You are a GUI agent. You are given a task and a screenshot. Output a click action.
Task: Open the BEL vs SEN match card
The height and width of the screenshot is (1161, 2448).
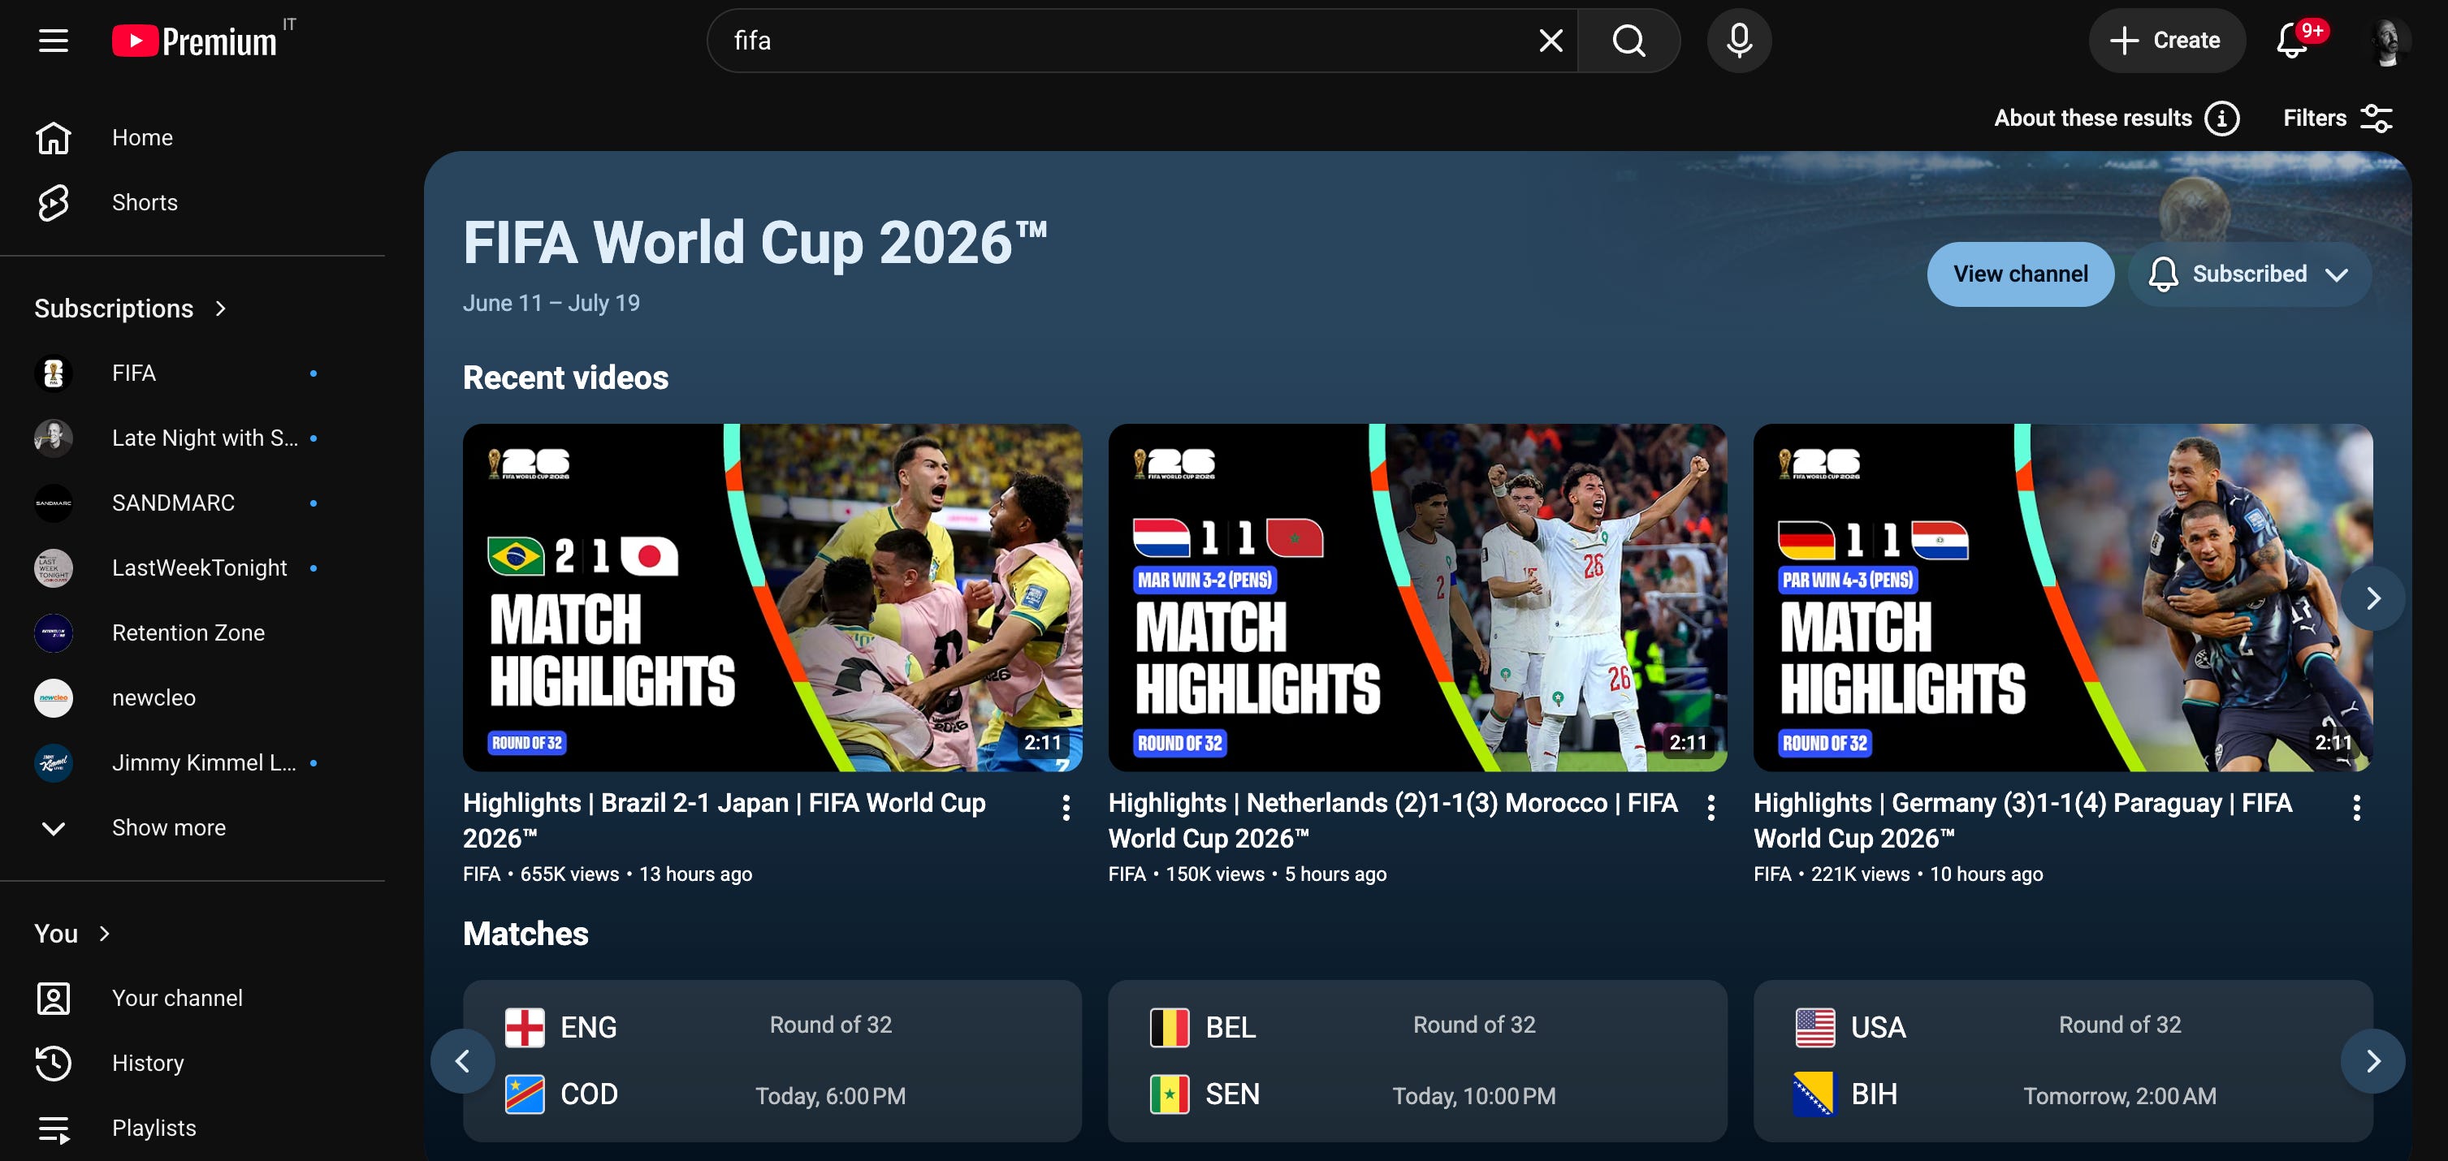(x=1417, y=1061)
